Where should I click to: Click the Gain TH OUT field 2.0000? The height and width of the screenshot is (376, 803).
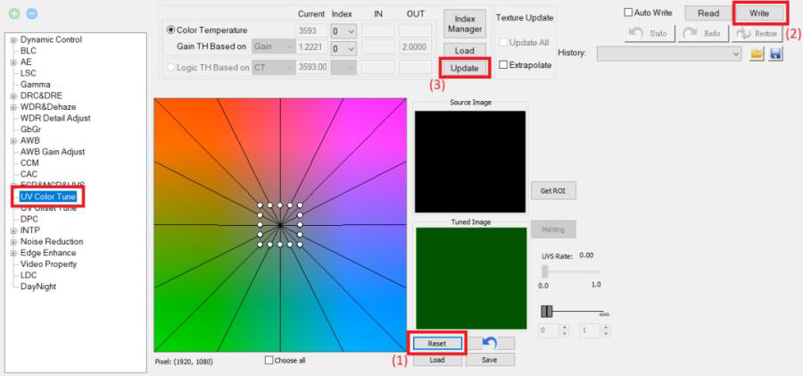415,48
